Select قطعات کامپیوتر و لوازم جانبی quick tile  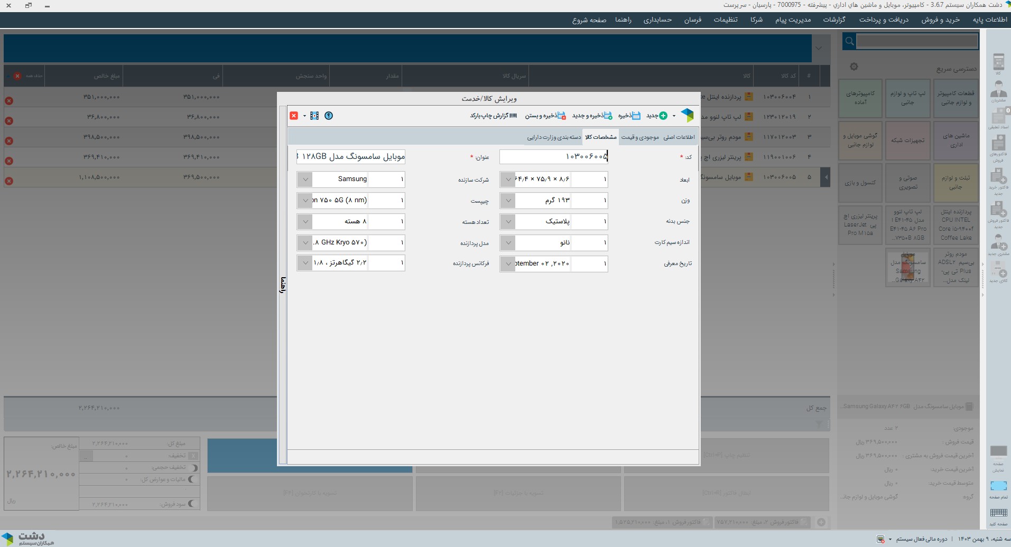956,98
